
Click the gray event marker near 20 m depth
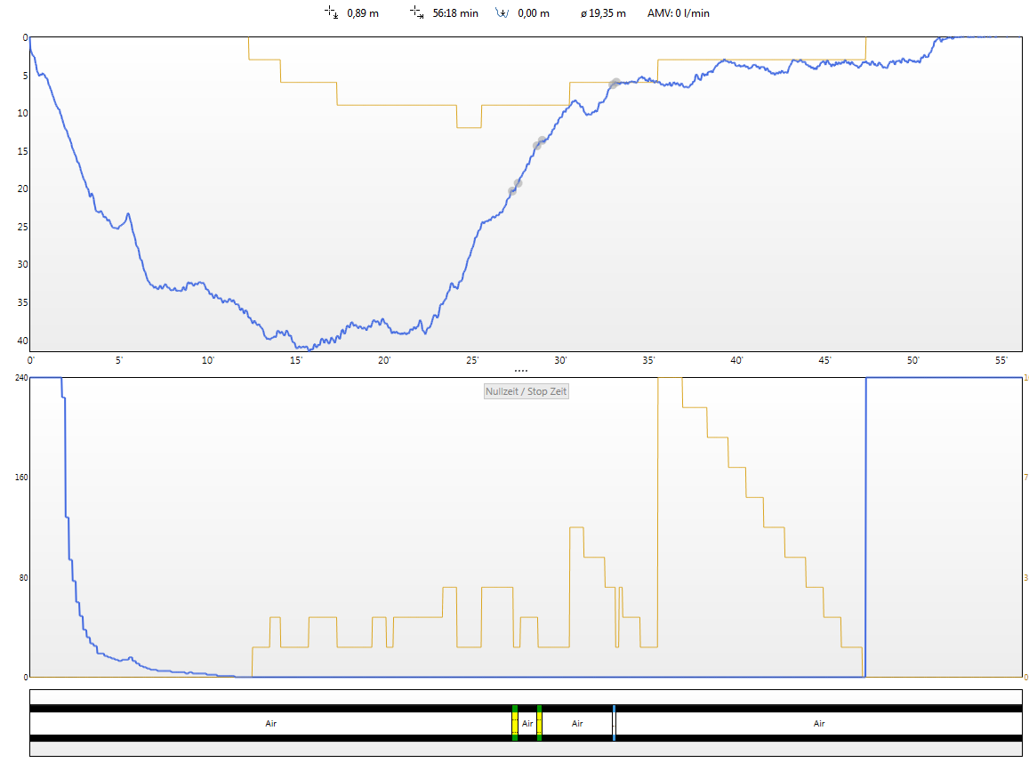pos(515,187)
